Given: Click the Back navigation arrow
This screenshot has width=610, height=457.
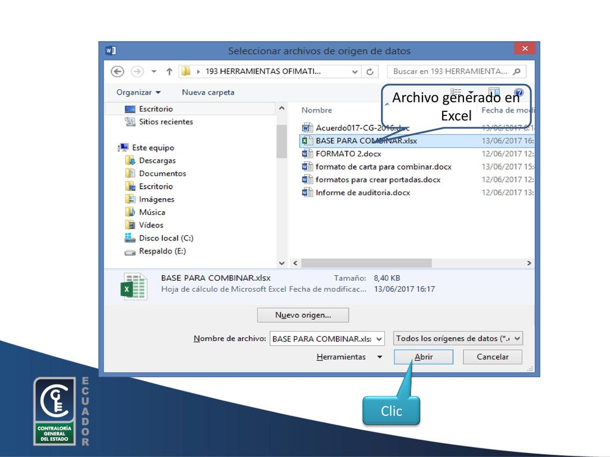Looking at the screenshot, I should pyautogui.click(x=117, y=71).
